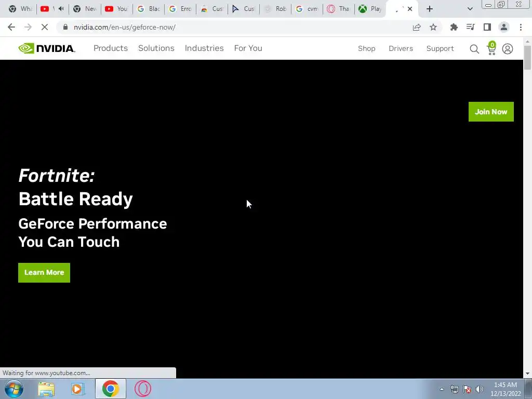Viewport: 532px width, 399px height.
Task: Open Windows Media Player from taskbar
Action: (78, 389)
